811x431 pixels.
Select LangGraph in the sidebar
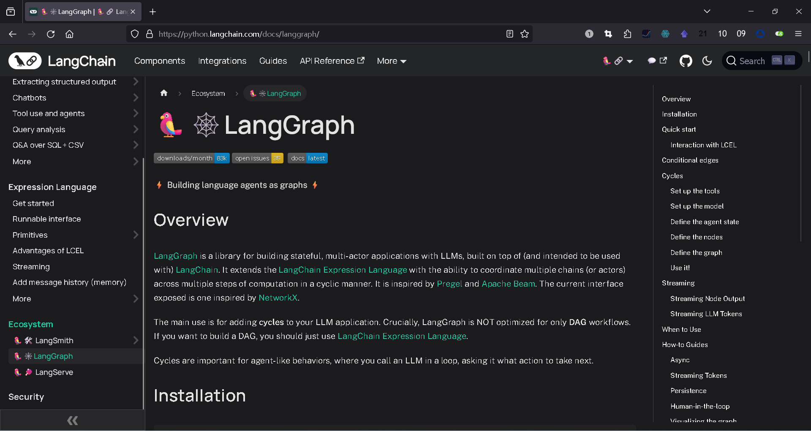point(75,356)
